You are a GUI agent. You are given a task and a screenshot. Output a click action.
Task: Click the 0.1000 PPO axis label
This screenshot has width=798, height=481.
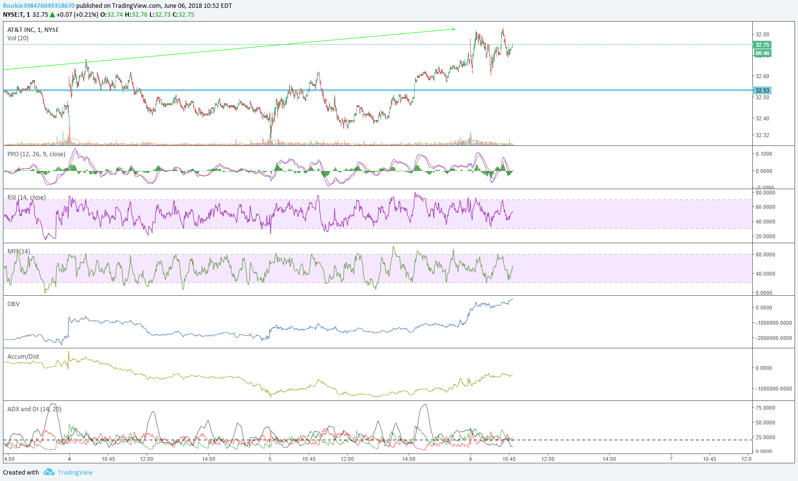pos(764,154)
